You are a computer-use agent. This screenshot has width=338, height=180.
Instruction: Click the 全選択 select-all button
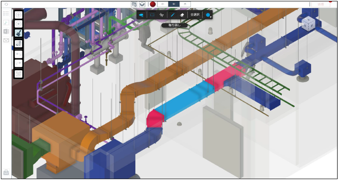pos(195,15)
